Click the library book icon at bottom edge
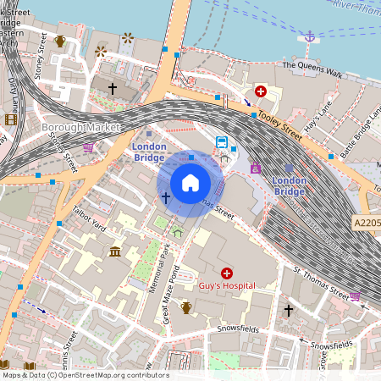Screen dimensions: 381x381 point(30,366)
